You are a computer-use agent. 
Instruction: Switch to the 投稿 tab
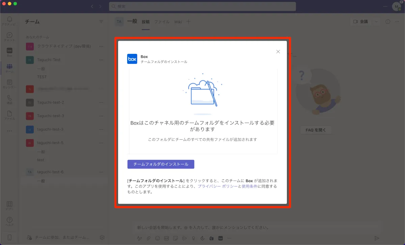(x=145, y=22)
